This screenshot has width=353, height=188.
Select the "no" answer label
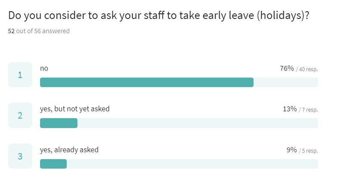44,68
